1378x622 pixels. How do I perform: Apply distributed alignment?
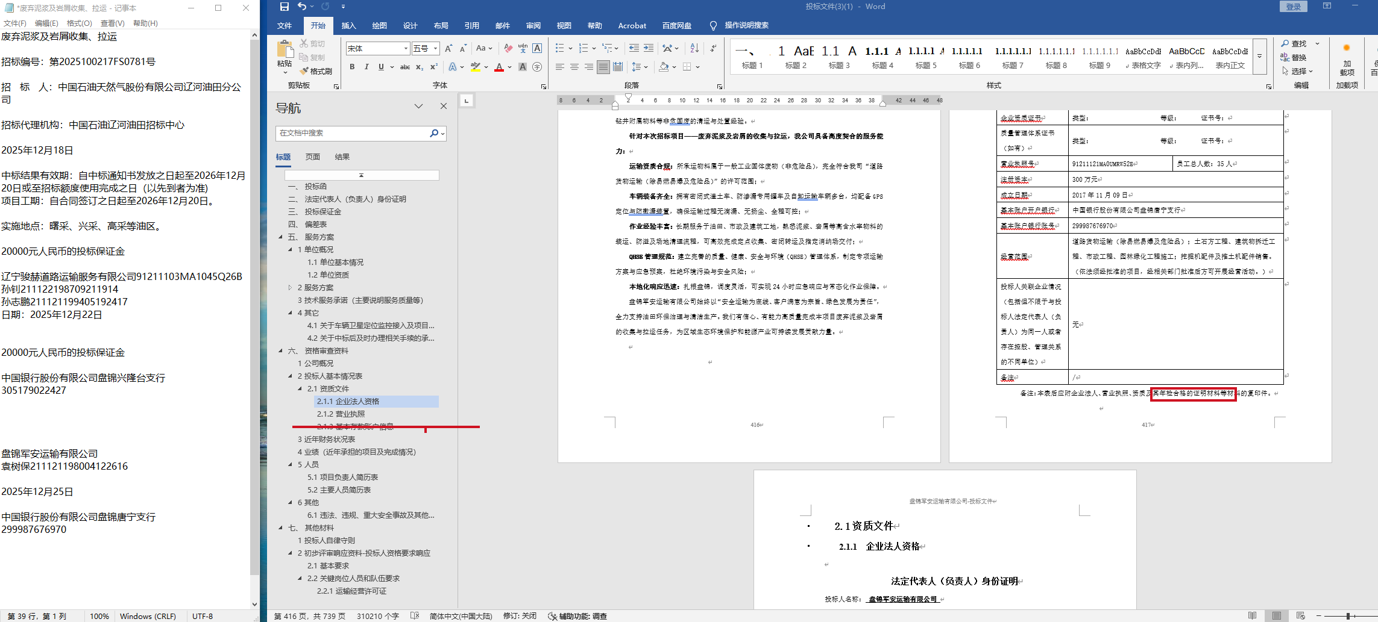618,67
